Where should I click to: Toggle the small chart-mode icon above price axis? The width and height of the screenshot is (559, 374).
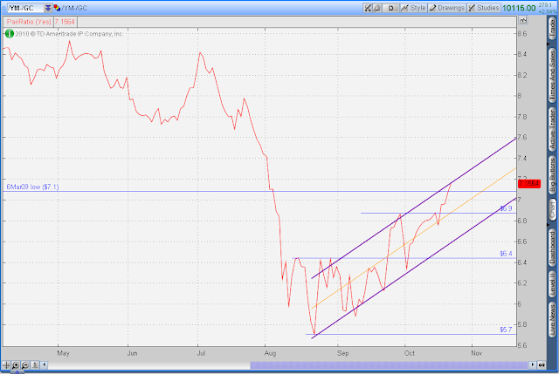[523, 20]
